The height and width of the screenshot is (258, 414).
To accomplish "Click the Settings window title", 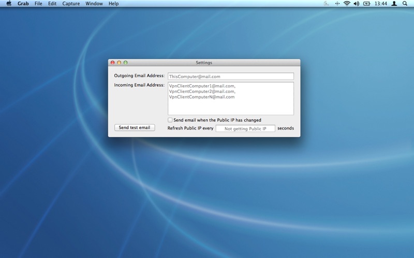I will tap(204, 62).
